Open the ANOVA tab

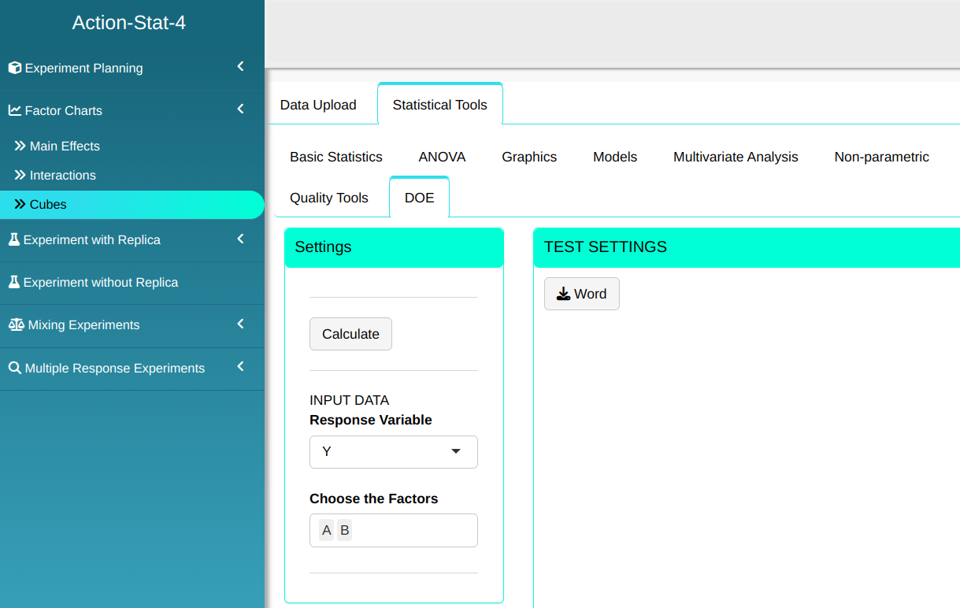[x=442, y=157]
